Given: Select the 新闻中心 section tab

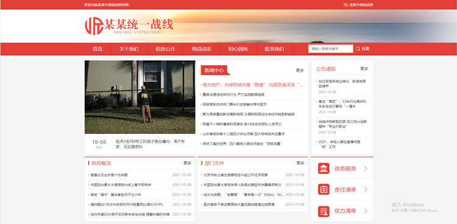Looking at the screenshot, I should (x=215, y=70).
